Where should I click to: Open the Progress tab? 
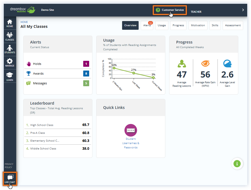pos(178,25)
